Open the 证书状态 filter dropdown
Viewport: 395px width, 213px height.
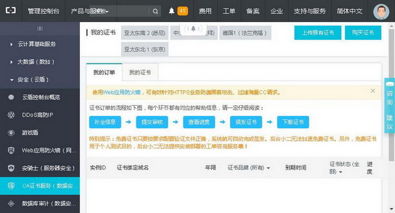(x=344, y=168)
